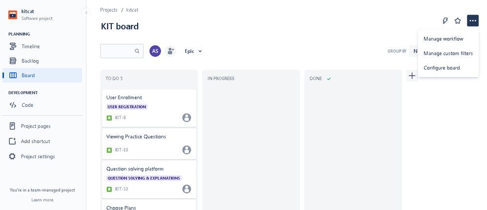Click the search magnifier icon
487x210 pixels.
pyautogui.click(x=137, y=51)
